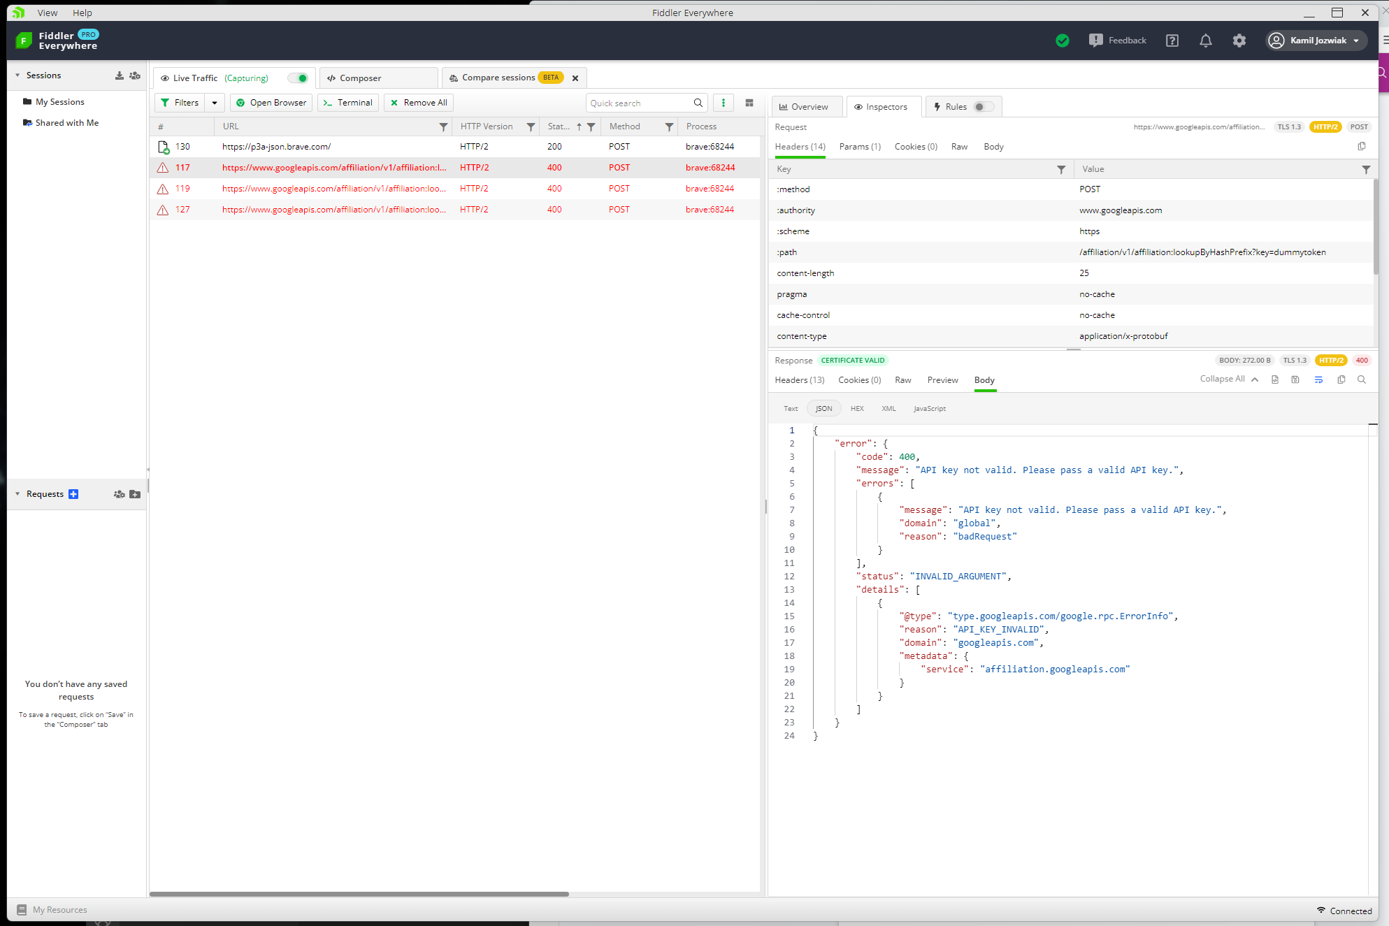Image resolution: width=1389 pixels, height=926 pixels.
Task: Click the green connection status checkmark icon
Action: pyautogui.click(x=1063, y=41)
